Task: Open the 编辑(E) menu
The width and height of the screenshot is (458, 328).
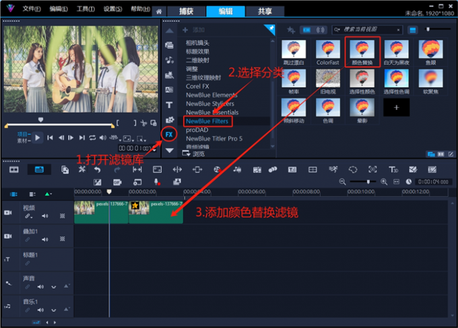Action: (59, 9)
